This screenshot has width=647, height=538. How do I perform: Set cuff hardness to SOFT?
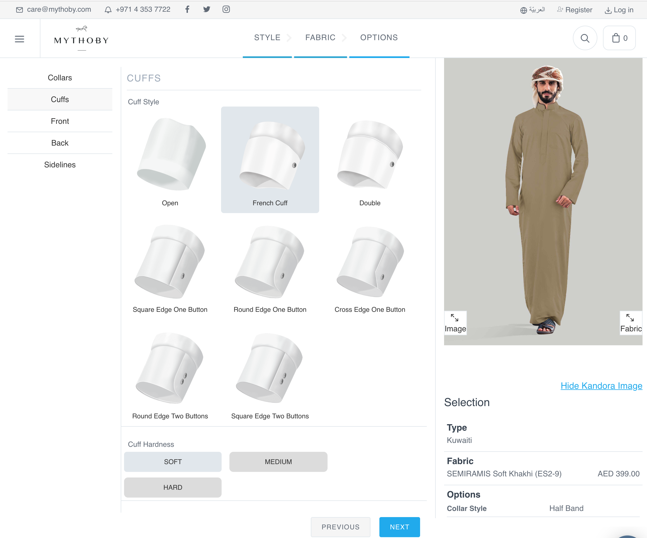click(x=173, y=462)
